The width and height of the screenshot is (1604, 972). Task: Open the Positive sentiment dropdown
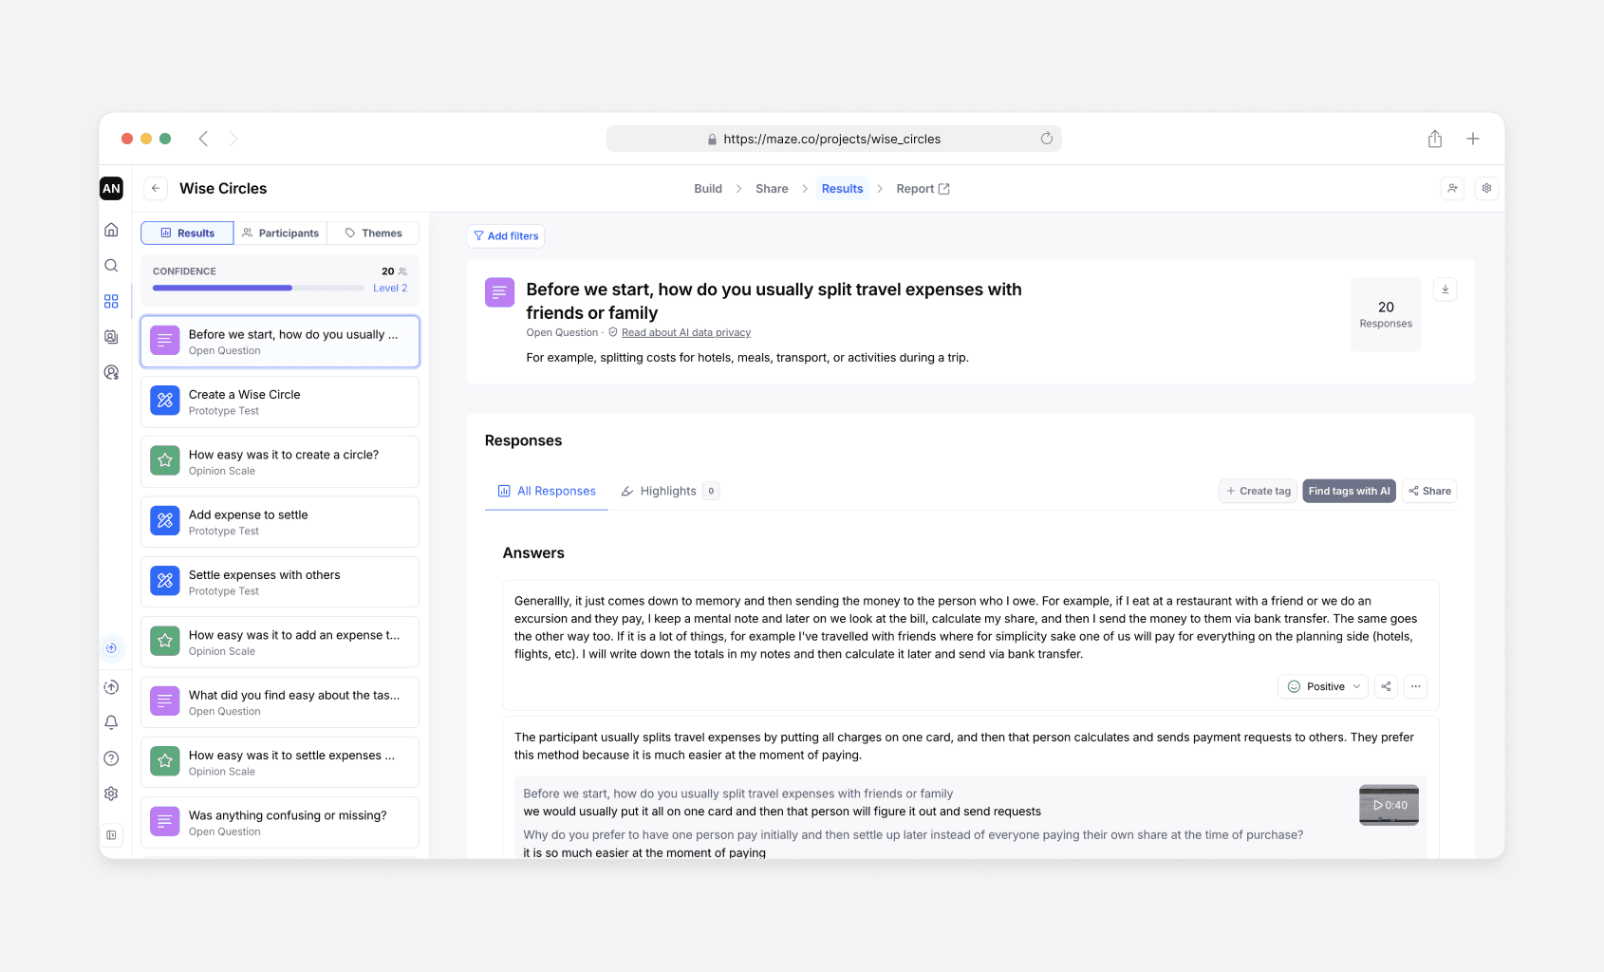click(1323, 686)
